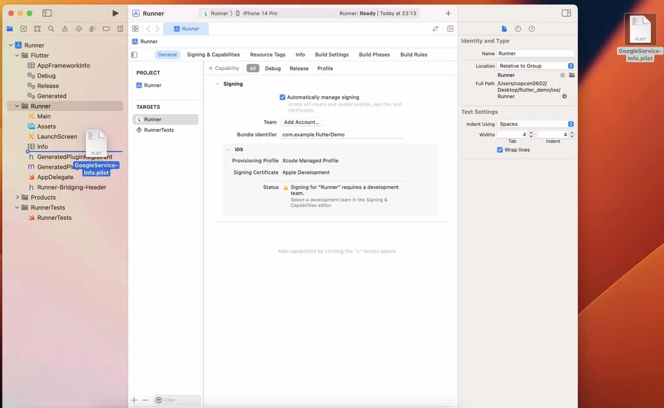Image resolution: width=664 pixels, height=408 pixels.
Task: Switch to Signing & Capabilities tab
Action: (x=213, y=54)
